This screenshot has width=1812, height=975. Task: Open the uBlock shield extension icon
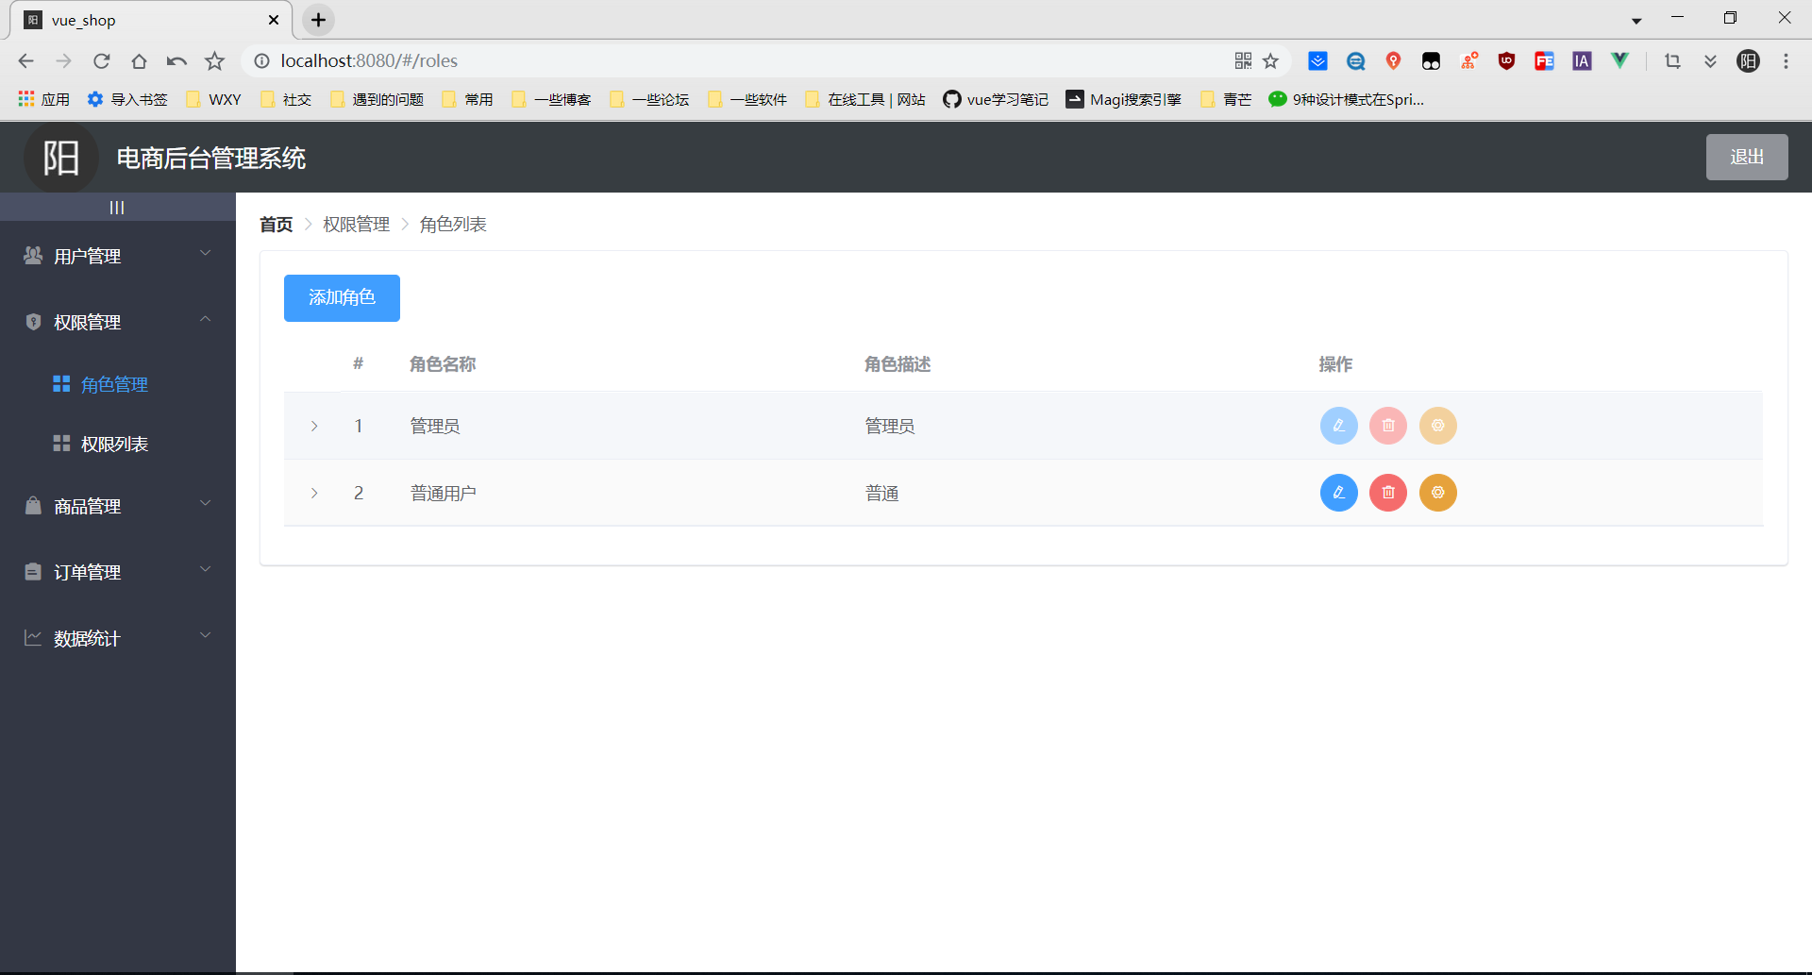pos(1506,61)
